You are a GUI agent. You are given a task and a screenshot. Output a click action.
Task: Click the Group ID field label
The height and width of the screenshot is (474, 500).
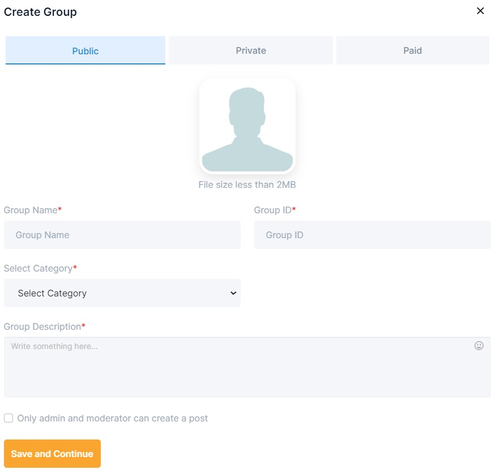[272, 210]
